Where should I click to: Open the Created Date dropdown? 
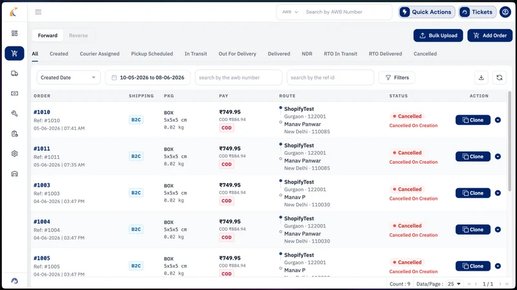pos(69,77)
